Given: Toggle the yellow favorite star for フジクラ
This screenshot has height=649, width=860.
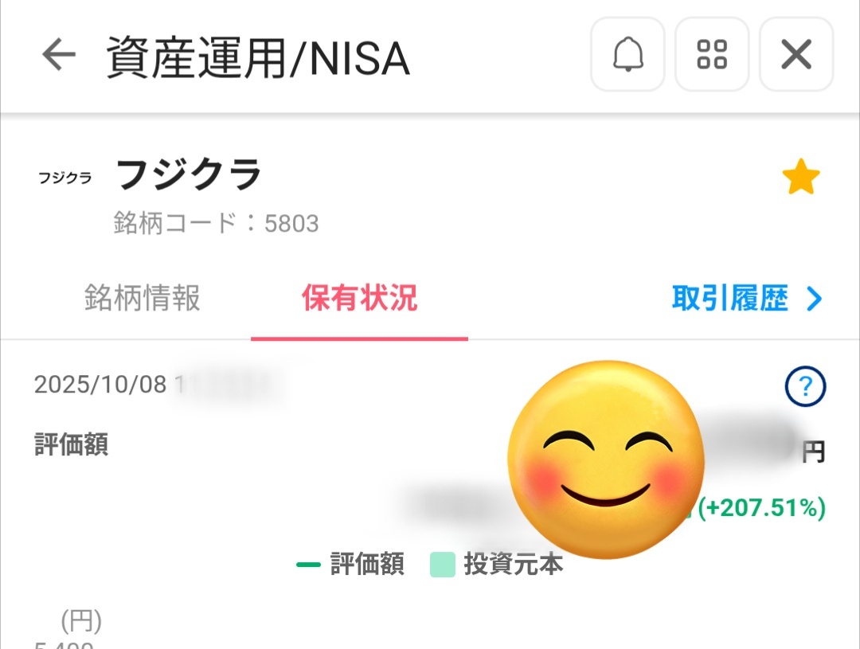Looking at the screenshot, I should pyautogui.click(x=800, y=178).
